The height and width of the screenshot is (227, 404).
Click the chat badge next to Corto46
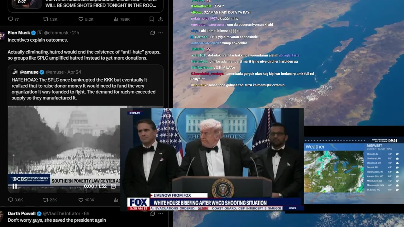(192, 37)
